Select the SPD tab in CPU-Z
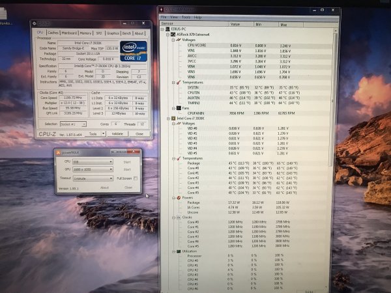The width and height of the screenshot is (391, 293). coord(99,33)
